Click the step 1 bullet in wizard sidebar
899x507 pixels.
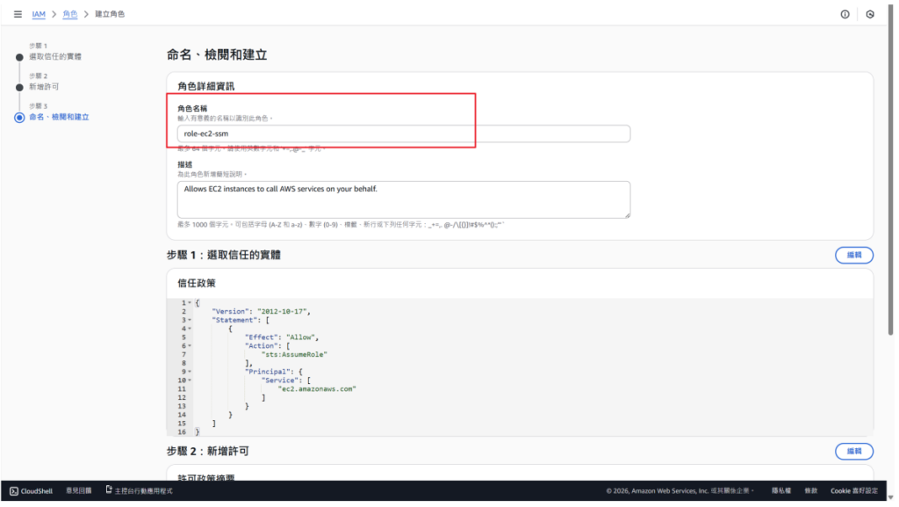pyautogui.click(x=19, y=57)
